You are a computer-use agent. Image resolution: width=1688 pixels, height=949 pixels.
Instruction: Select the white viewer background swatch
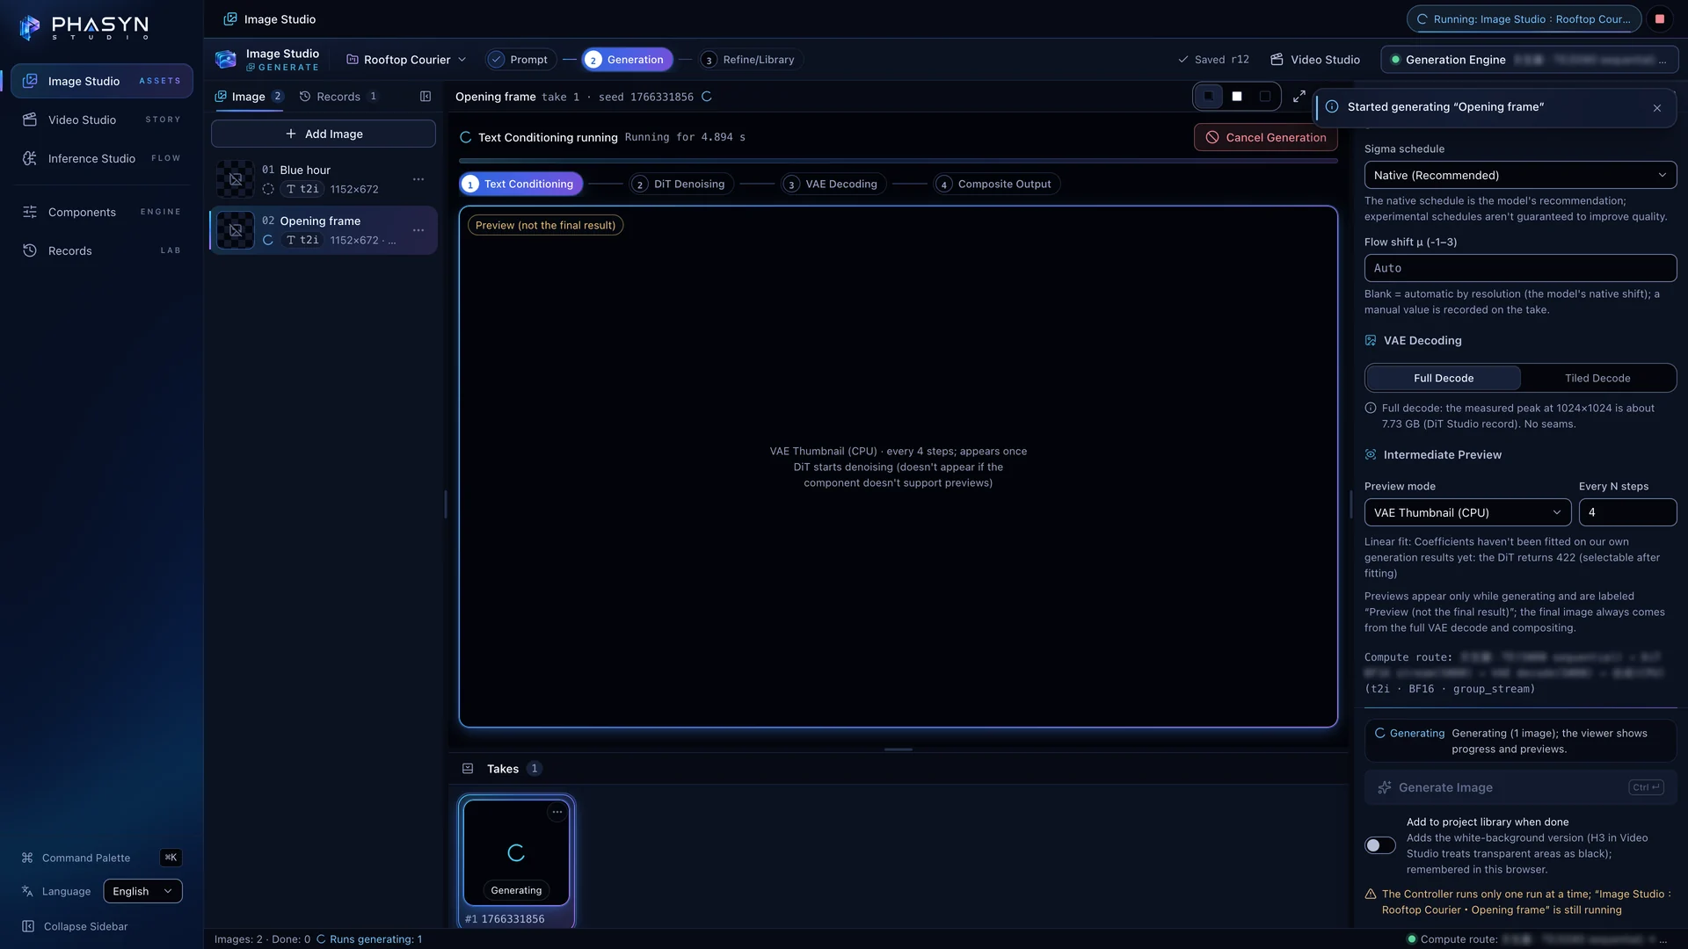[x=1237, y=97]
